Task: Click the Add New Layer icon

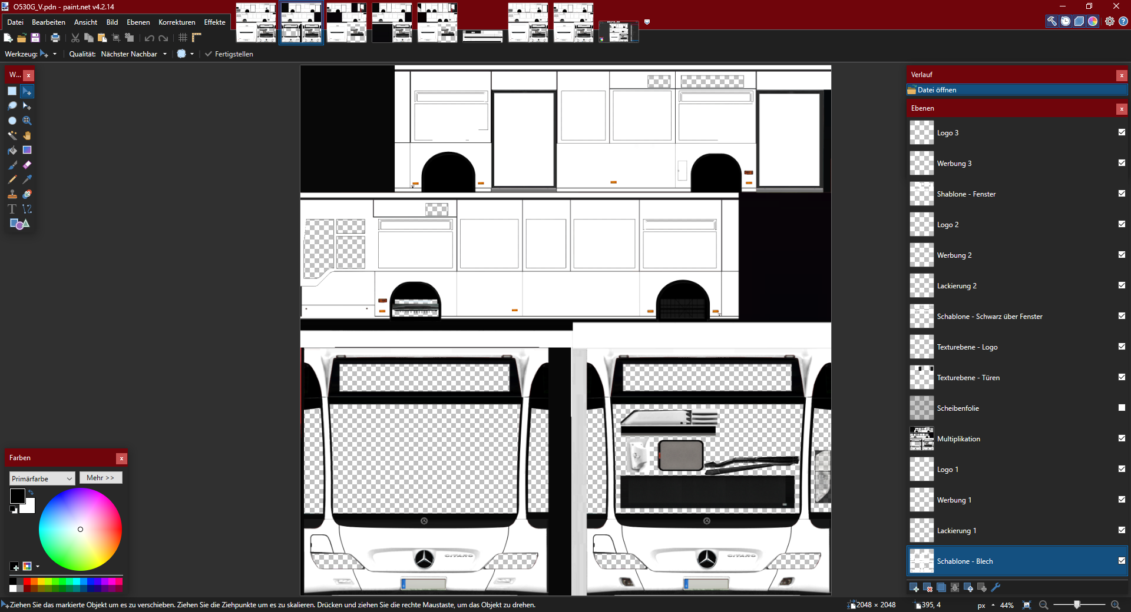Action: tap(914, 587)
